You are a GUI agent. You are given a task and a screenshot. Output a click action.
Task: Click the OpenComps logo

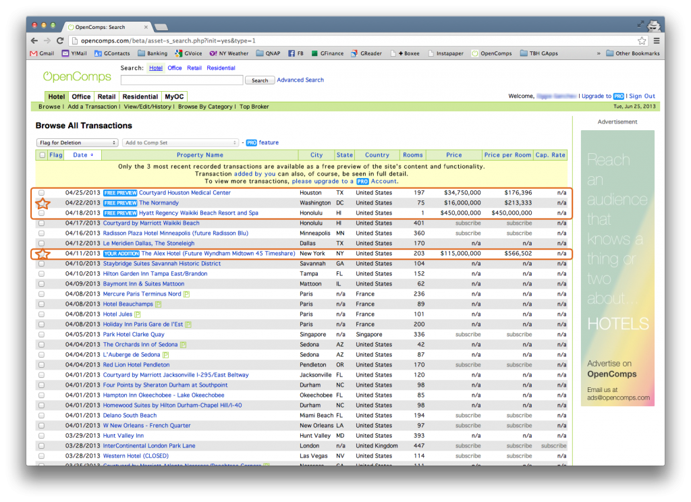77,77
